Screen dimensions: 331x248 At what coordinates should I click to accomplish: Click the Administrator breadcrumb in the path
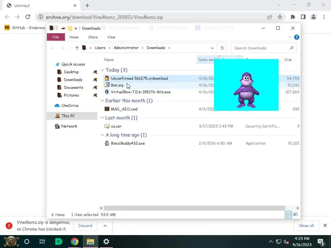(x=126, y=48)
